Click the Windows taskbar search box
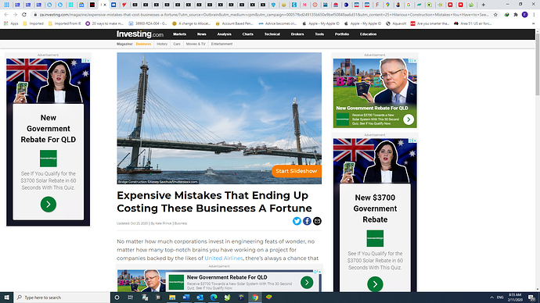This screenshot has width=540, height=303. [63, 298]
